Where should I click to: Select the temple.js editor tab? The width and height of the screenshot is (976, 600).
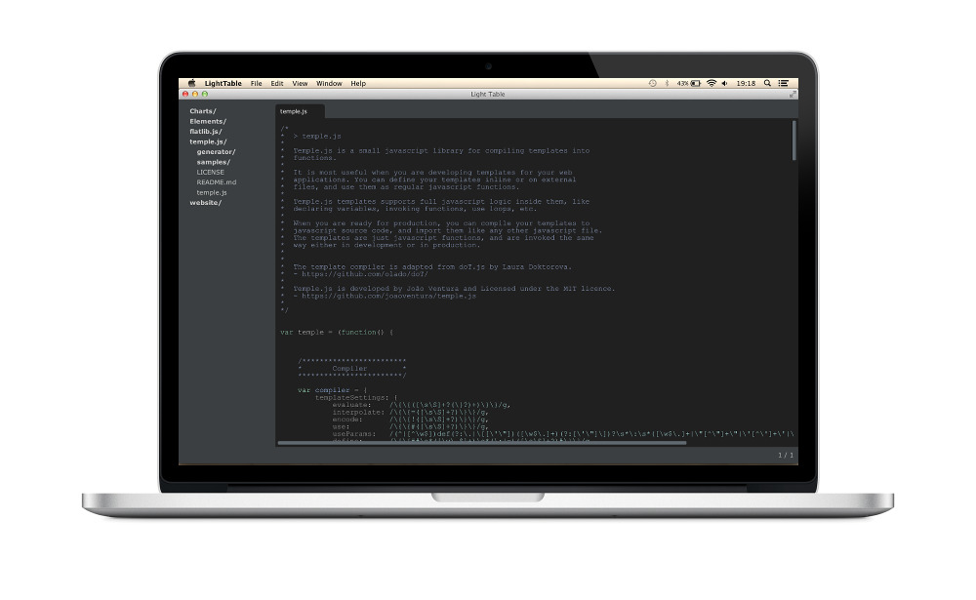pyautogui.click(x=300, y=111)
